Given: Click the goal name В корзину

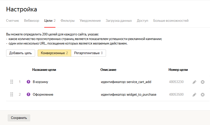Looking at the screenshot, I should tap(40, 82).
